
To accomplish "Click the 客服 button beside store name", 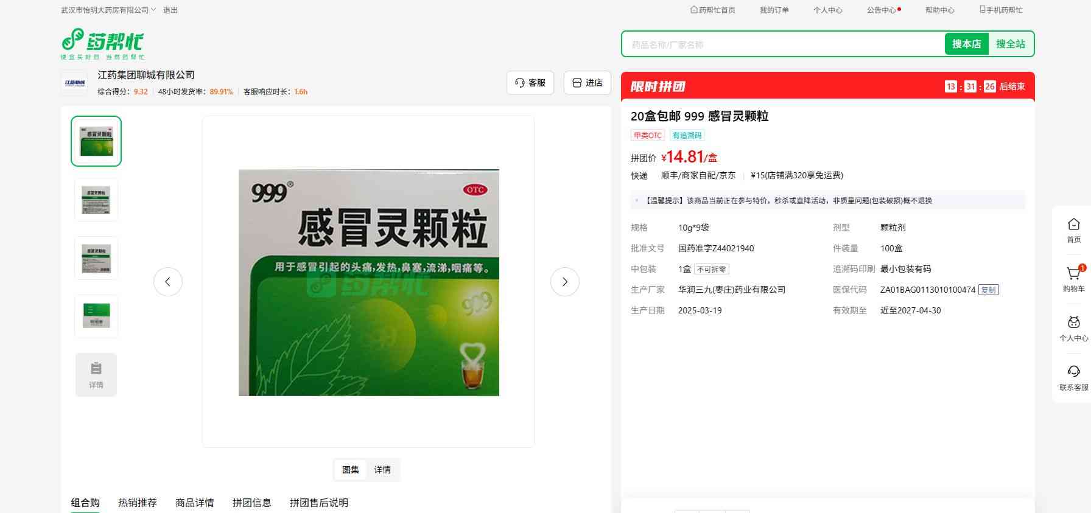I will coord(530,83).
